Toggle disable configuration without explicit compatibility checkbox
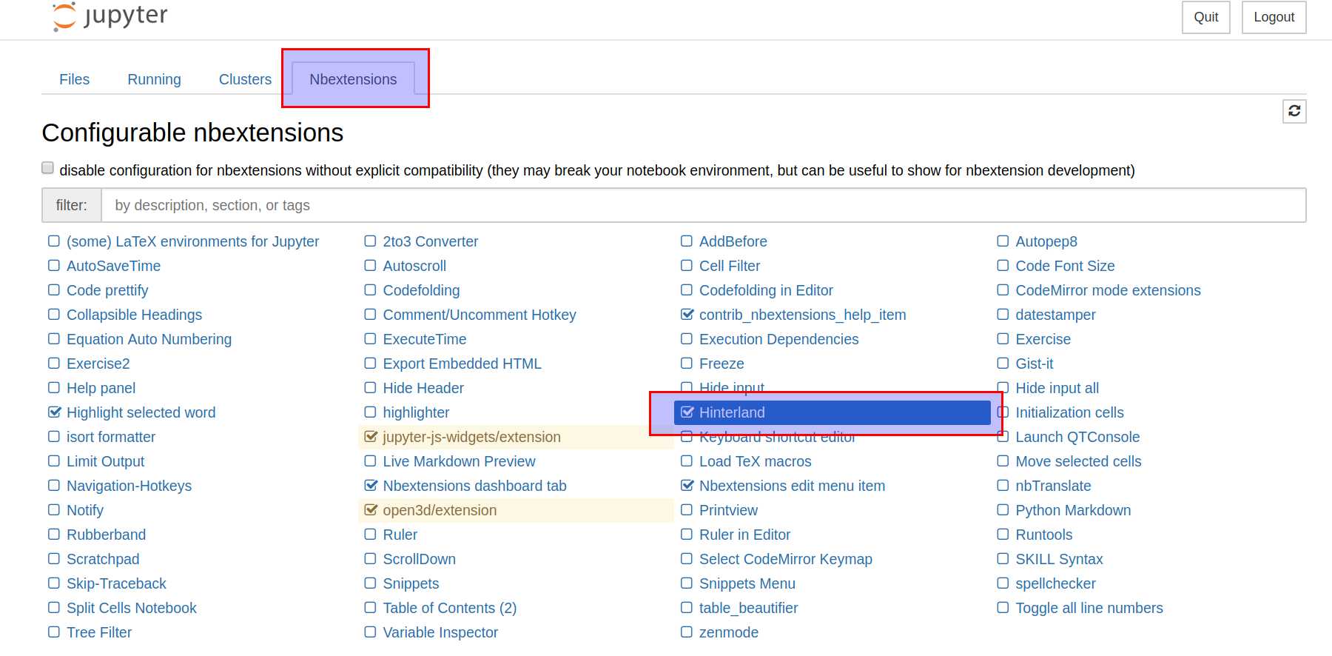The height and width of the screenshot is (656, 1332). click(47, 168)
